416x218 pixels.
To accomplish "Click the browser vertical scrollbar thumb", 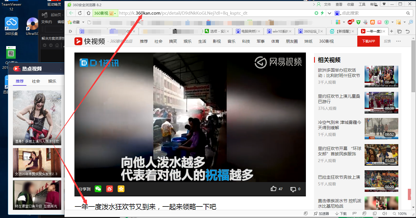I will [413, 66].
